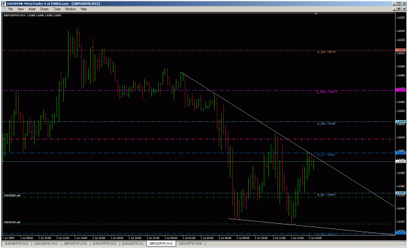Restore the inner chart window
Screen dimensions: 408x248
click(399, 9)
